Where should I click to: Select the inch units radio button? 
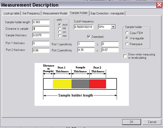(60, 25)
